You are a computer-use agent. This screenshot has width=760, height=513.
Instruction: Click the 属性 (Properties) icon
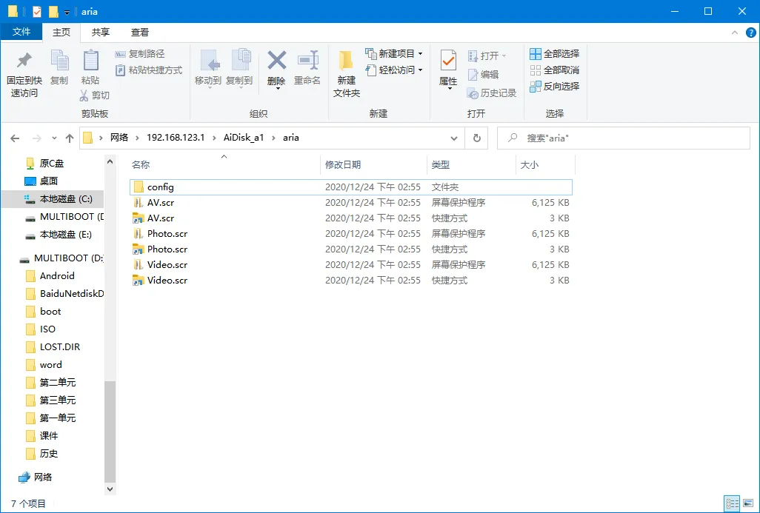(x=447, y=70)
